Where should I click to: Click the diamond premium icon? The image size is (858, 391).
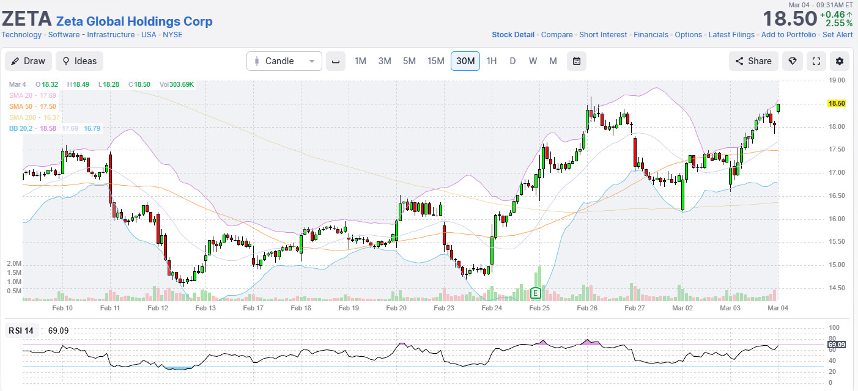click(792, 61)
